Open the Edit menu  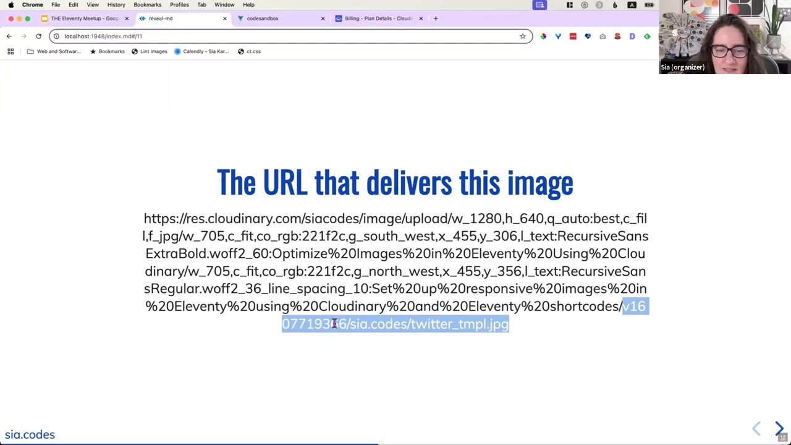coord(74,5)
